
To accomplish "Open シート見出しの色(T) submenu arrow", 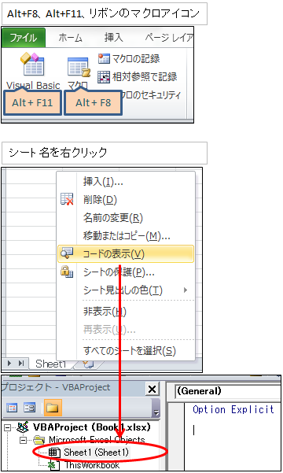I will (x=186, y=290).
